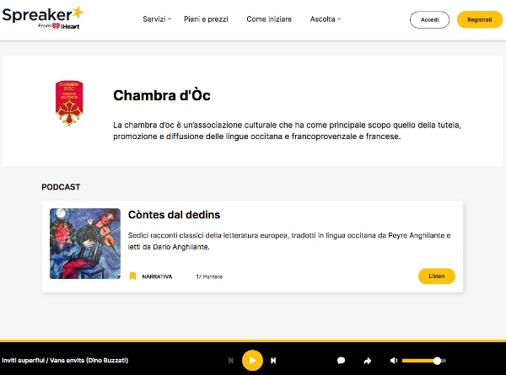Open the comment bubble icon in the player
The image size is (506, 375).
(x=341, y=361)
